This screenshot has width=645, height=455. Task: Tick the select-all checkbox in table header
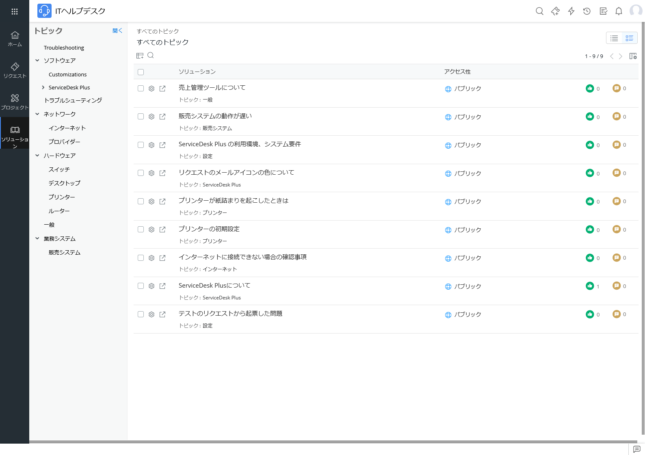141,72
